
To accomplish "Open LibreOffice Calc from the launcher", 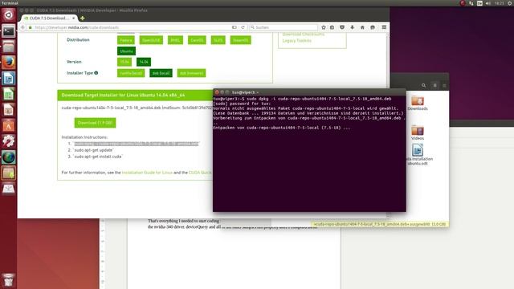I will click(8, 95).
